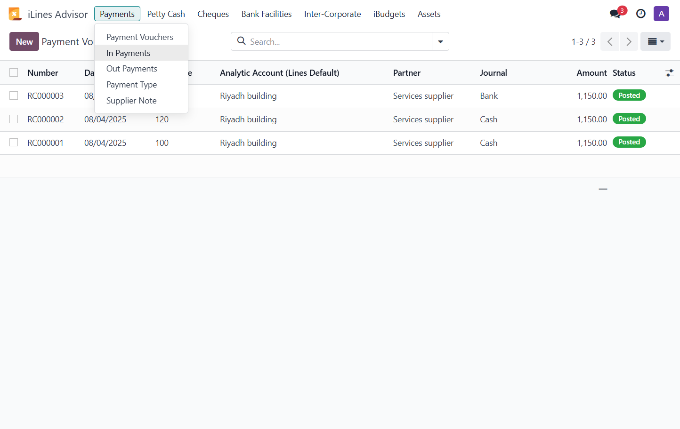Image resolution: width=680 pixels, height=429 pixels.
Task: Open record RC000003
Action: click(45, 96)
